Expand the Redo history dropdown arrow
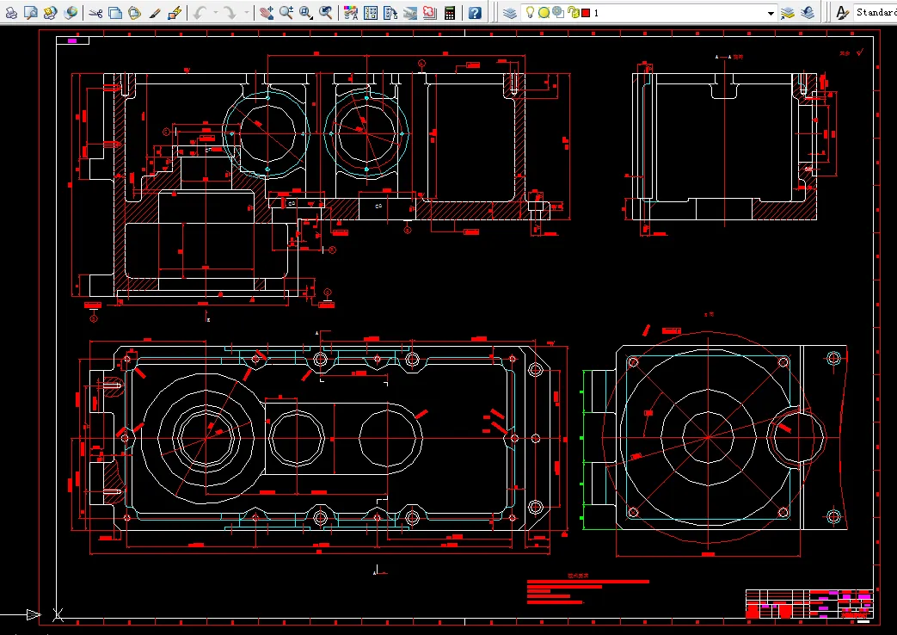The image size is (897, 635). (x=246, y=13)
